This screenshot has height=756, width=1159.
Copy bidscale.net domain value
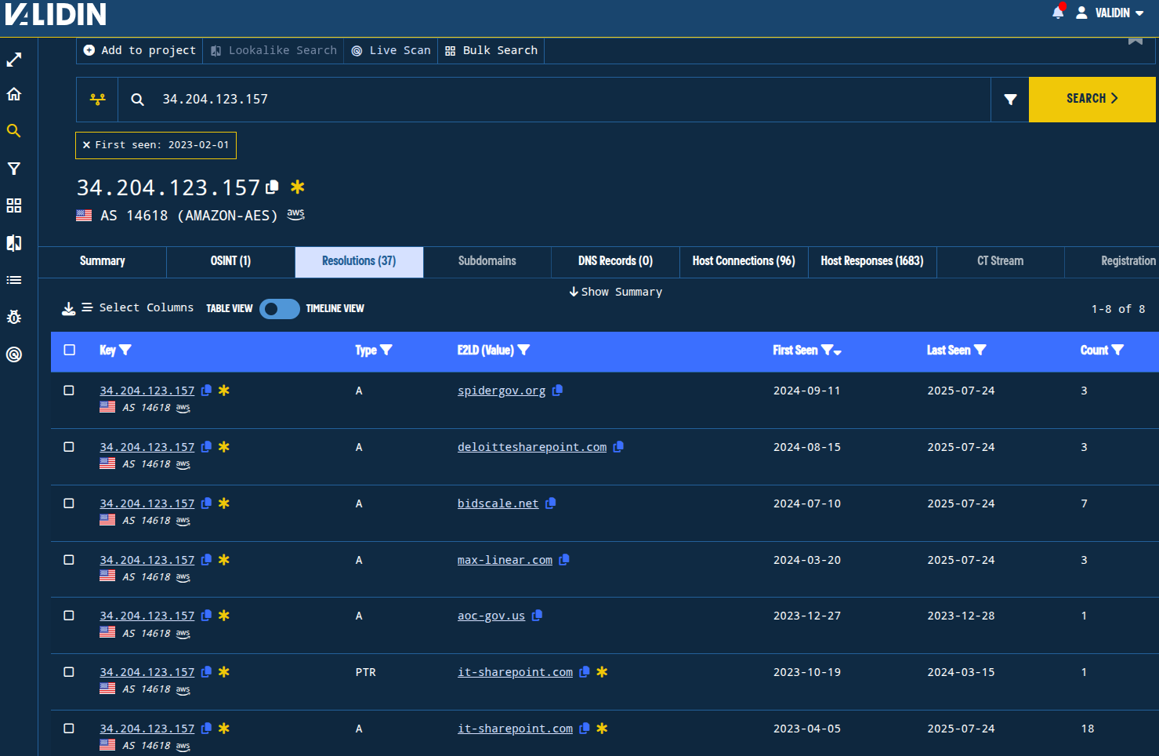click(x=551, y=503)
